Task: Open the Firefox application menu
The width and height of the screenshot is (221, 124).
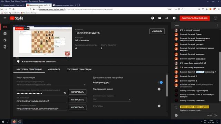Action: (219, 9)
